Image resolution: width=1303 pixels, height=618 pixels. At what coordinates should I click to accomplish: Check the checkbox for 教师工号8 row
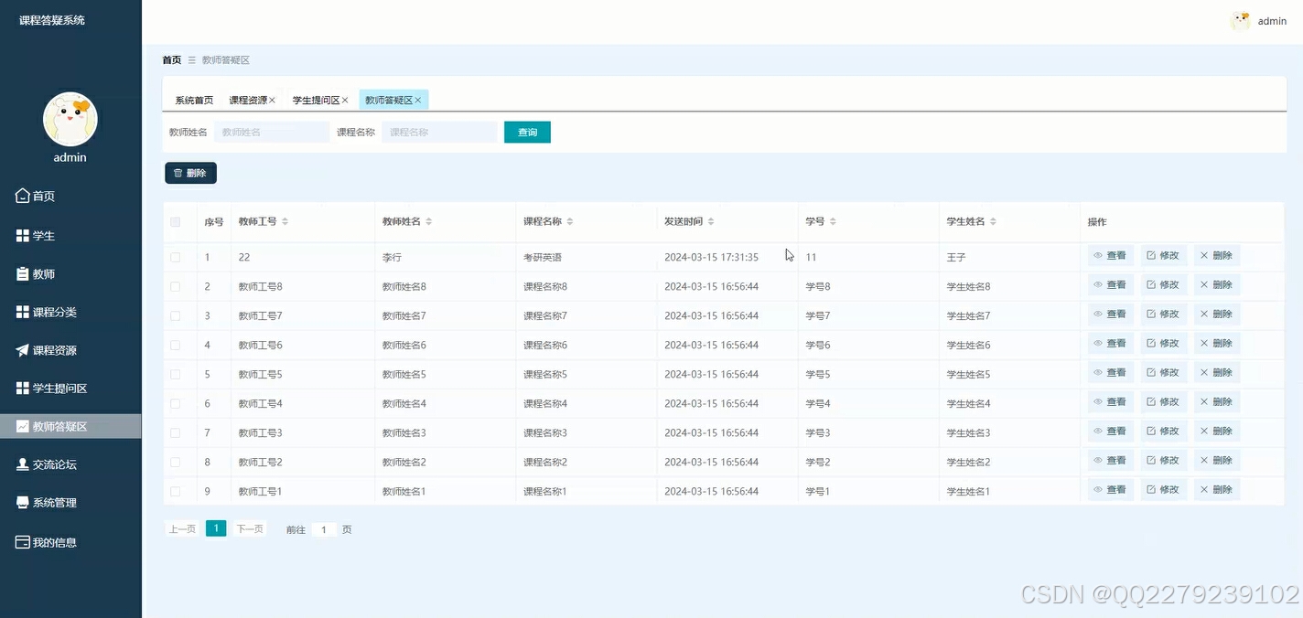click(177, 286)
